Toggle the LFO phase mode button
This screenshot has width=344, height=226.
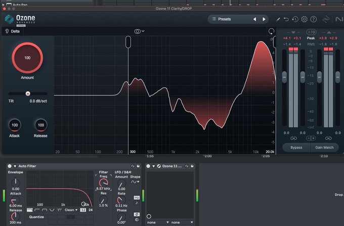[x=137, y=214]
